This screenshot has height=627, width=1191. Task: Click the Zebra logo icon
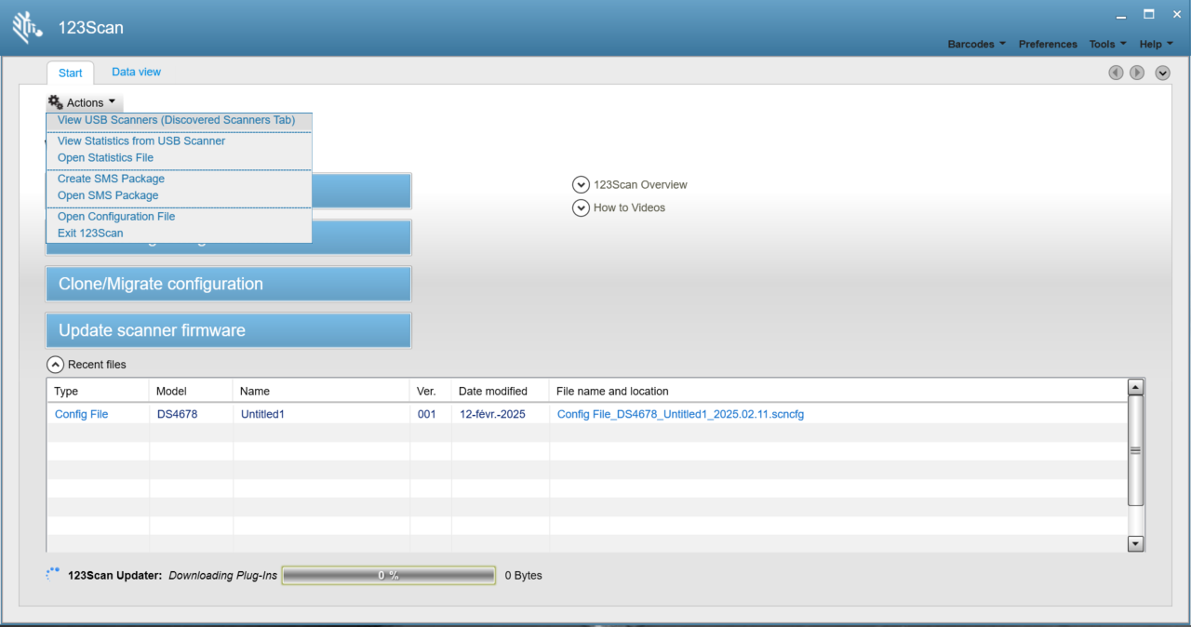pyautogui.click(x=27, y=28)
